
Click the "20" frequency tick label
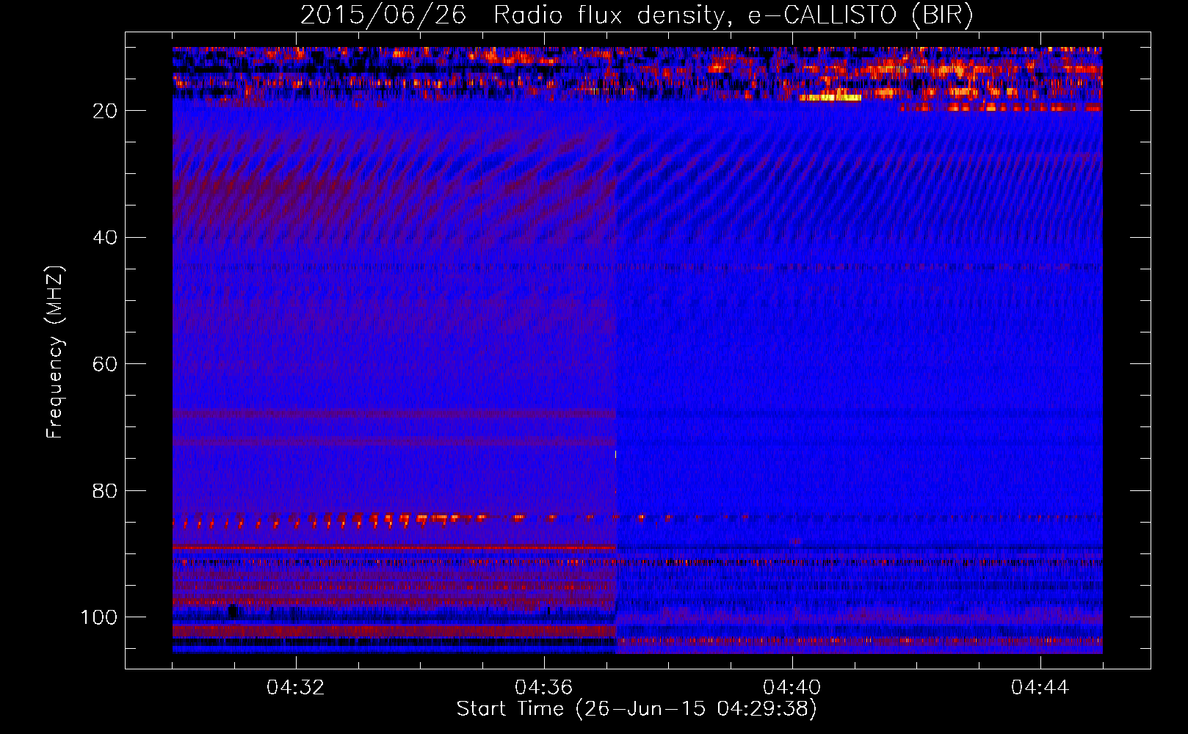tap(105, 111)
